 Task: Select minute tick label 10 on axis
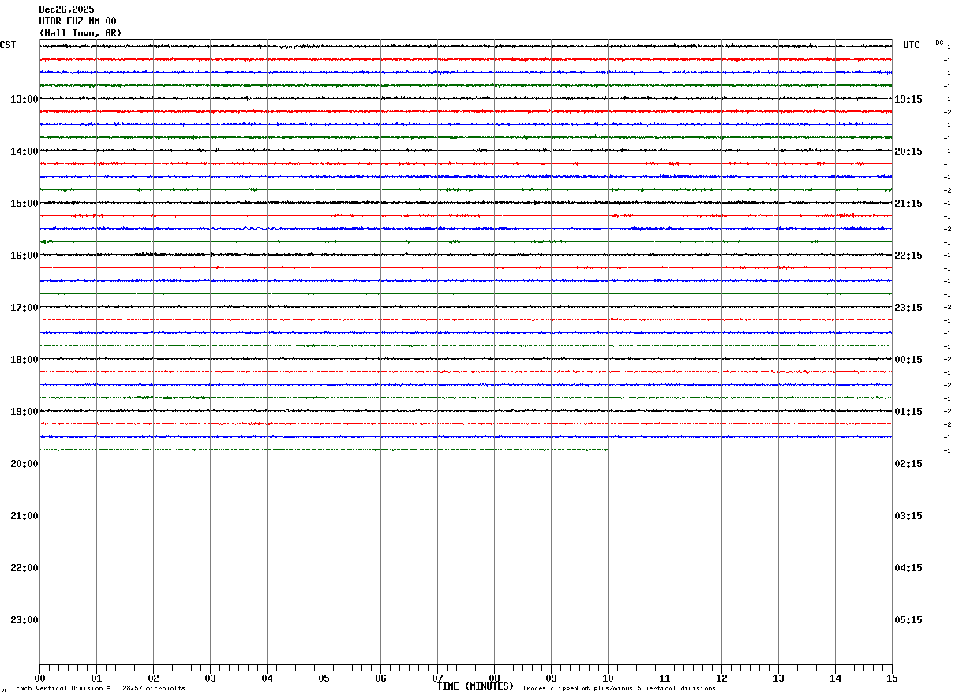click(x=608, y=678)
